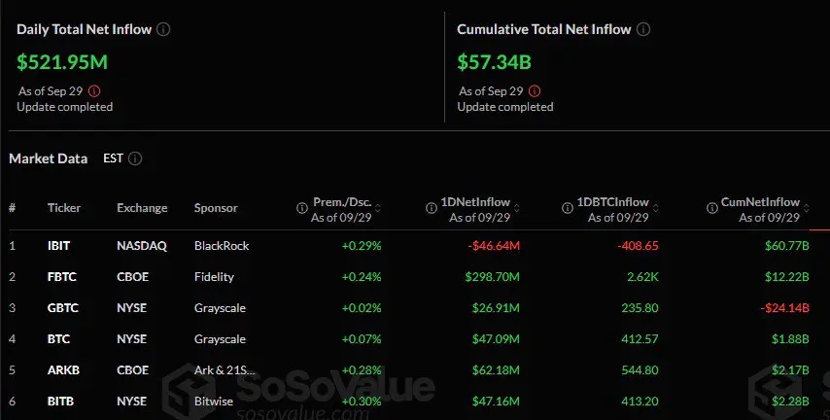Screen dimensions: 830x420
Task: Click info icon before Prem./Dsc. column
Action: coord(302,208)
